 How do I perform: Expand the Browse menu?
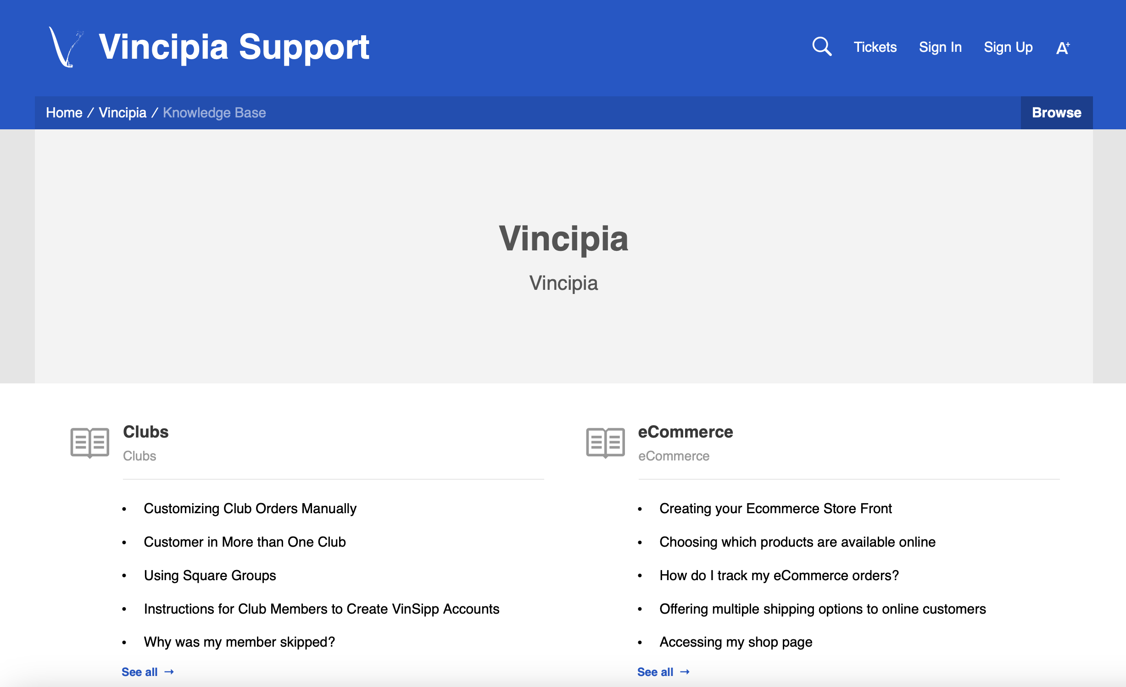pyautogui.click(x=1057, y=113)
